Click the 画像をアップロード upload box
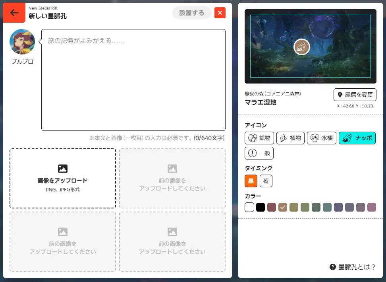 click(63, 178)
